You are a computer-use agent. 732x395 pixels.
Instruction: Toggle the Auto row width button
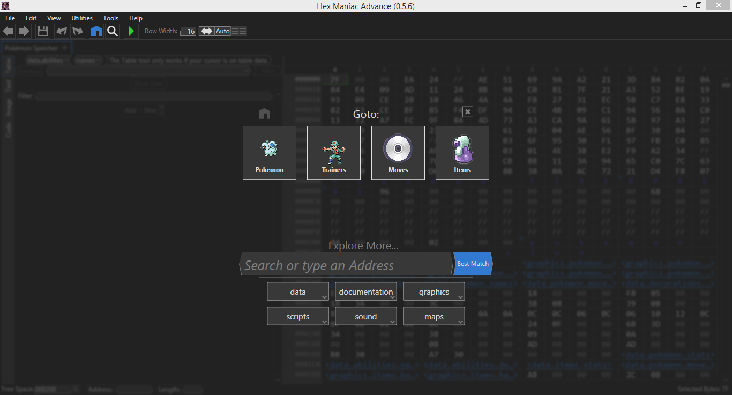223,31
